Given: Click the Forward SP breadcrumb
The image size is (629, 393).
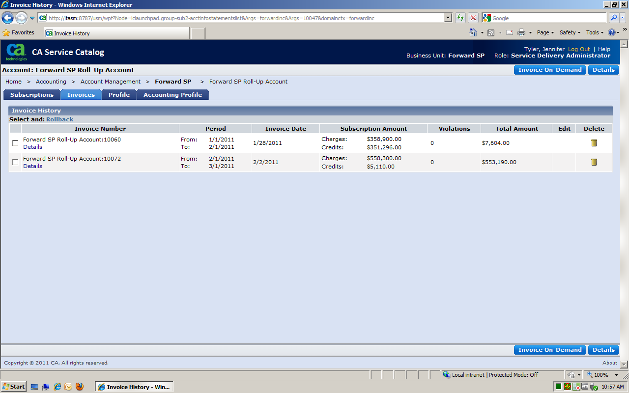Looking at the screenshot, I should pyautogui.click(x=173, y=82).
